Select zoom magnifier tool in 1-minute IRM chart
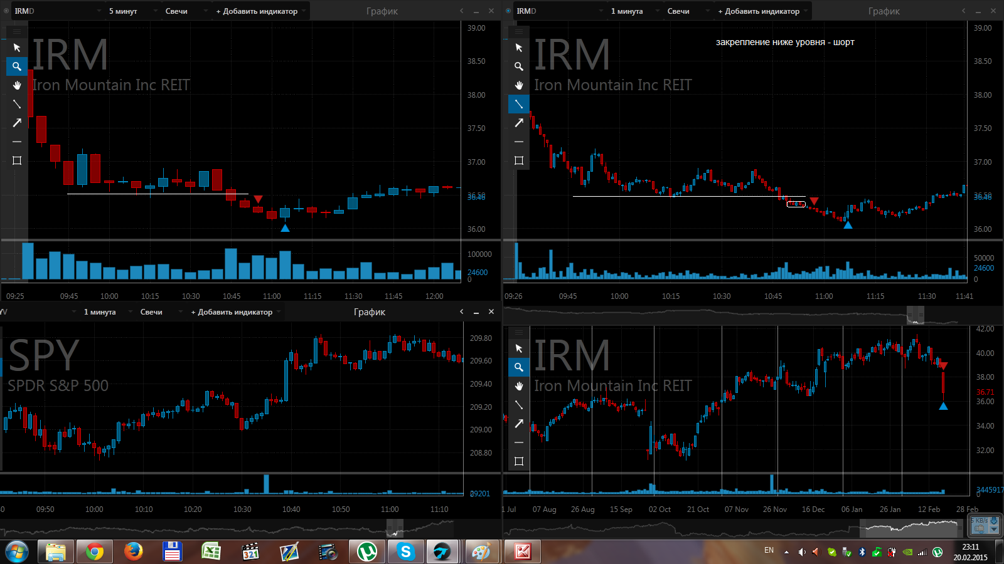The height and width of the screenshot is (564, 1004). pyautogui.click(x=519, y=66)
